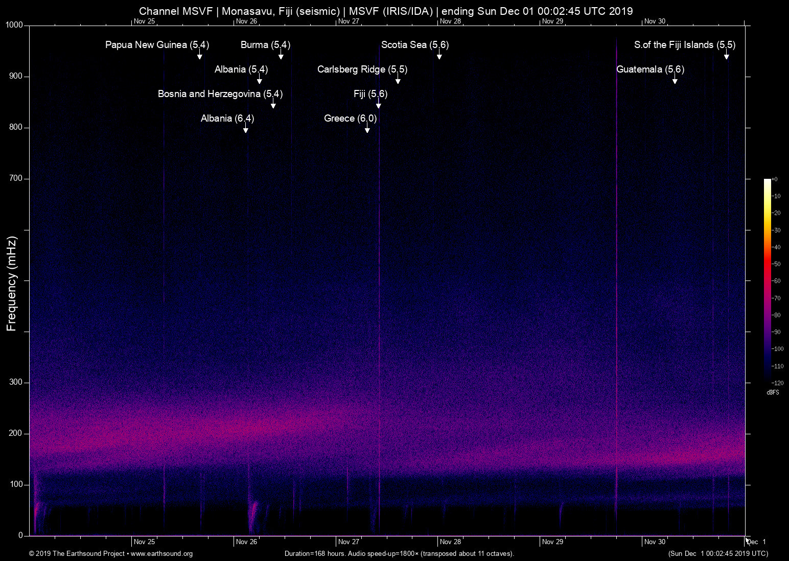This screenshot has width=789, height=561.
Task: Click the 800 frequency axis label
Action: coord(16,127)
